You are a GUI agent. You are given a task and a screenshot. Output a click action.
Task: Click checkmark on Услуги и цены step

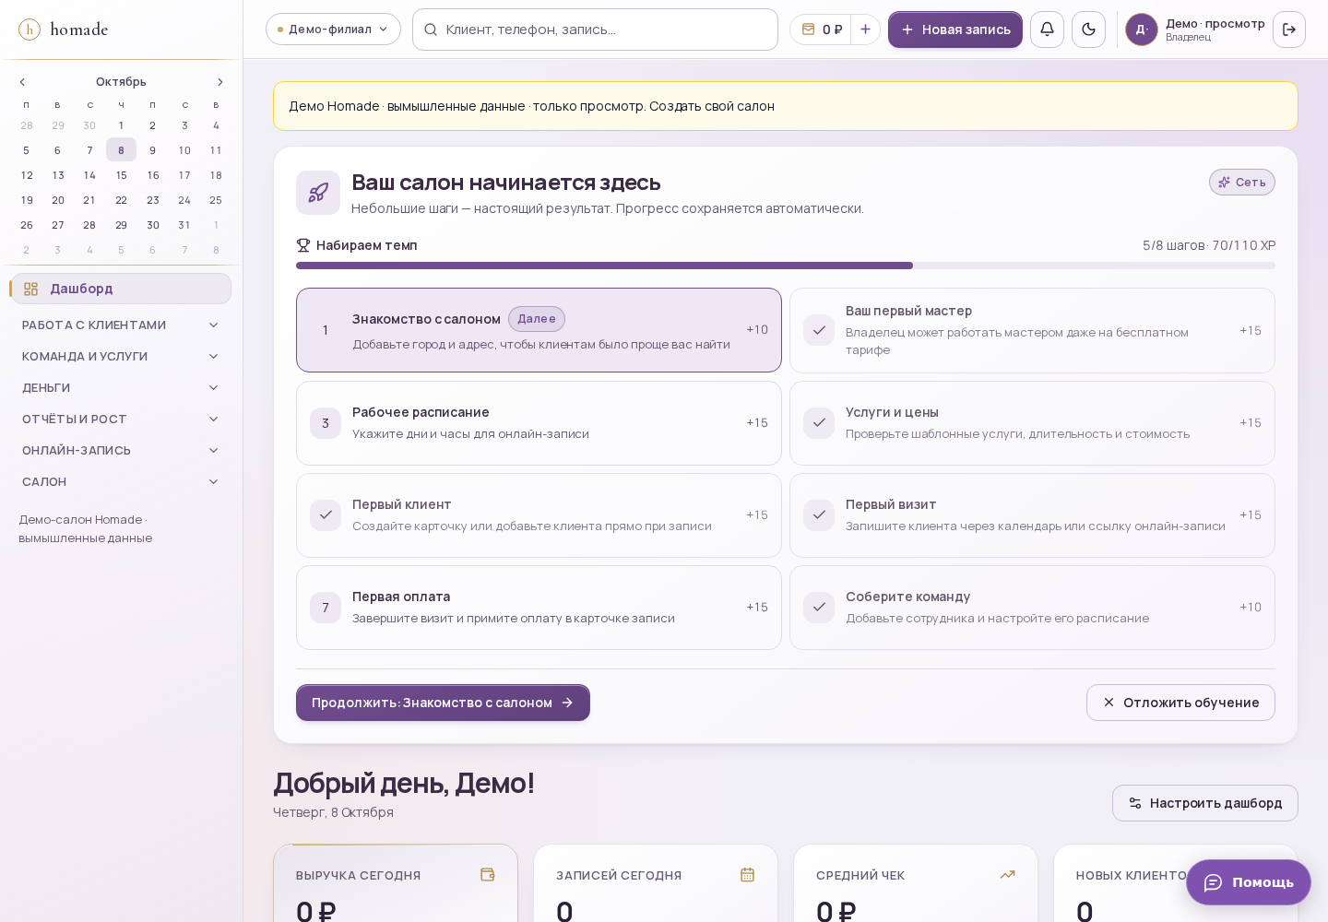pos(819,423)
